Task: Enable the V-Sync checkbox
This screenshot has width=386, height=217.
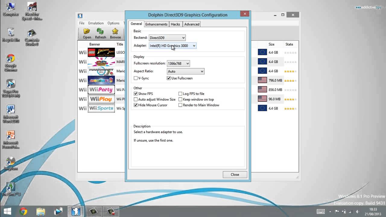Action: point(136,78)
